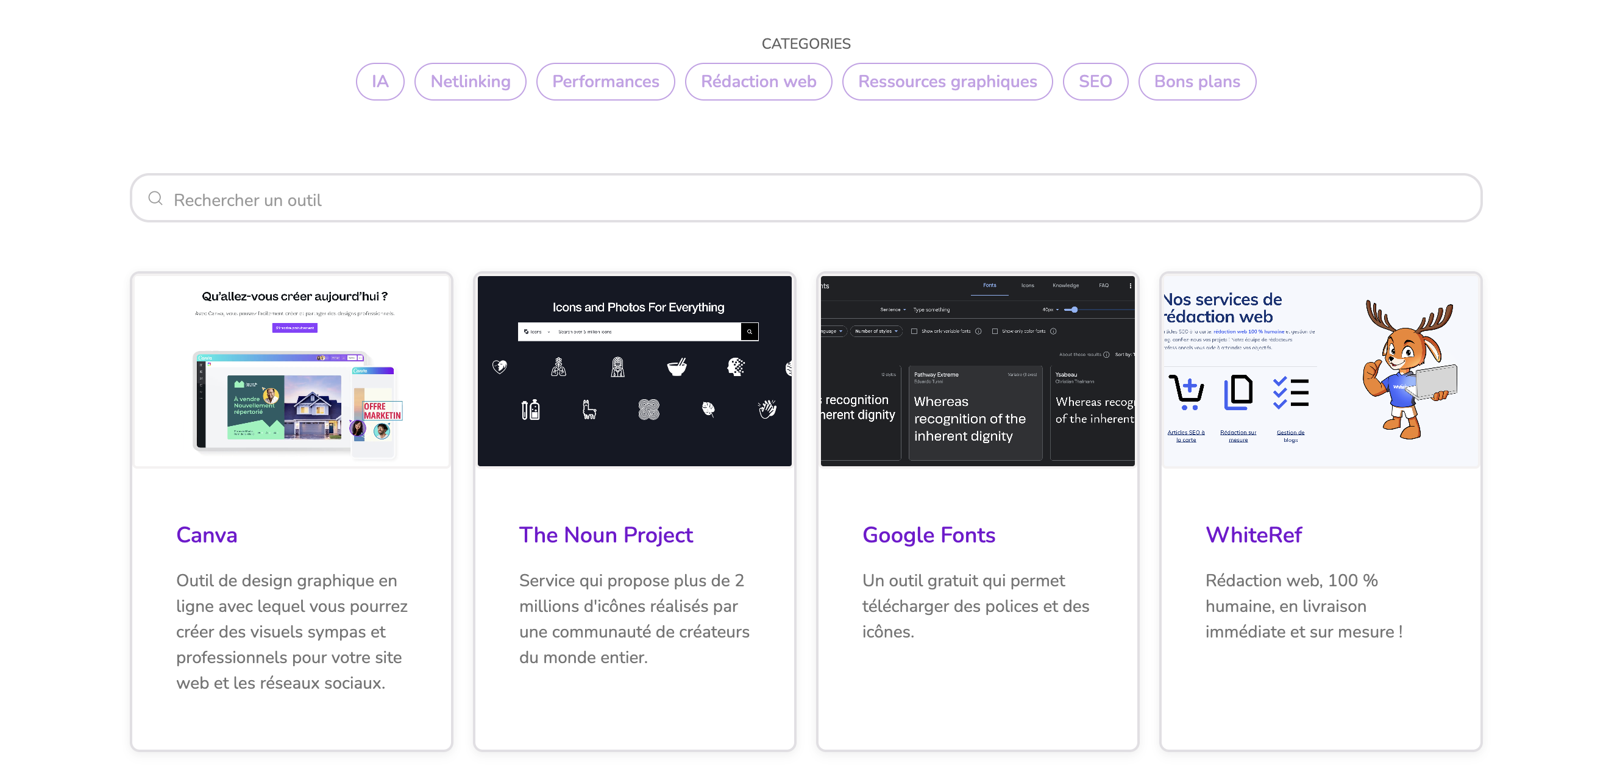Click the Sentence dropdown in Google Fonts preview
Image resolution: width=1620 pixels, height=774 pixels.
(893, 310)
